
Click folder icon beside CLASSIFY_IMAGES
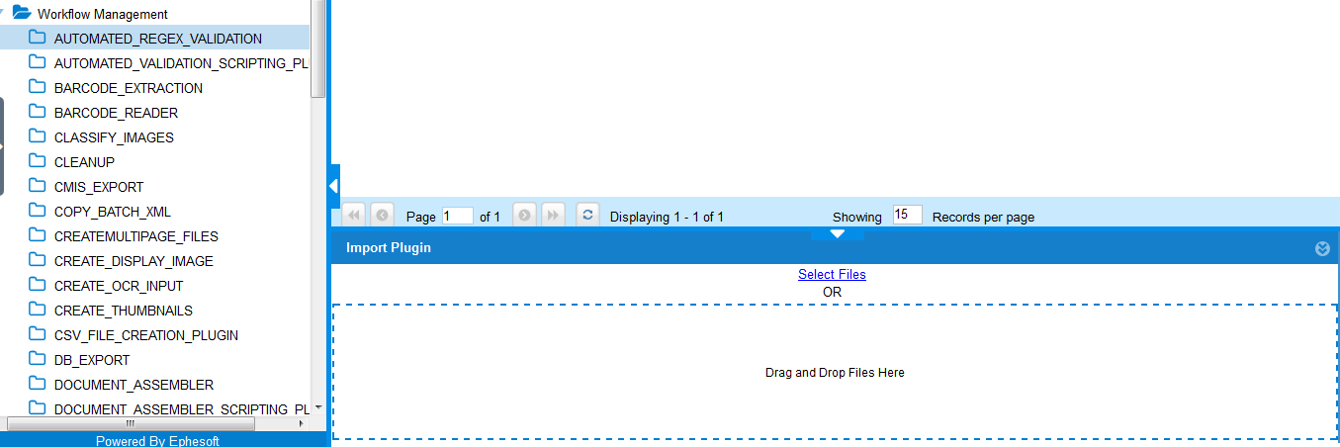[38, 136]
